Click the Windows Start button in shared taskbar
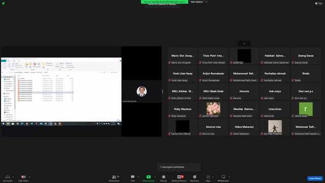325x183 pixels. pyautogui.click(x=4, y=124)
